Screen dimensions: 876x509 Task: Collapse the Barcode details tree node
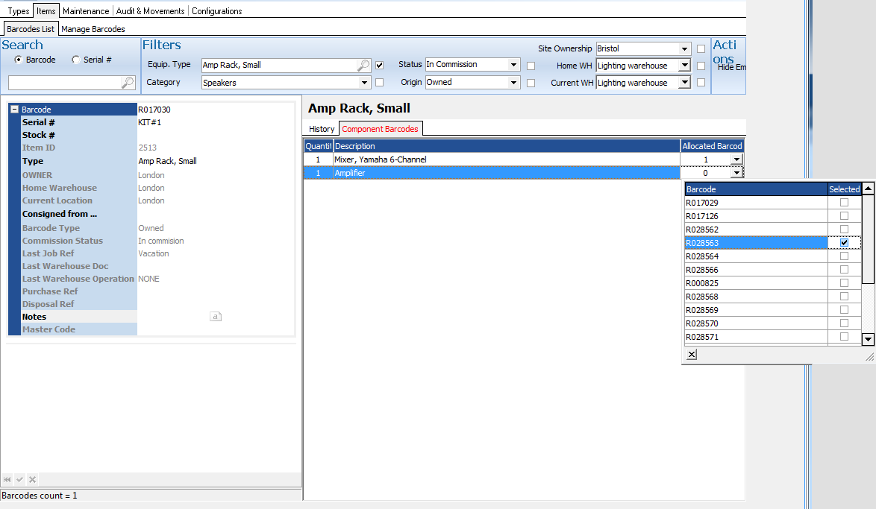coord(14,110)
